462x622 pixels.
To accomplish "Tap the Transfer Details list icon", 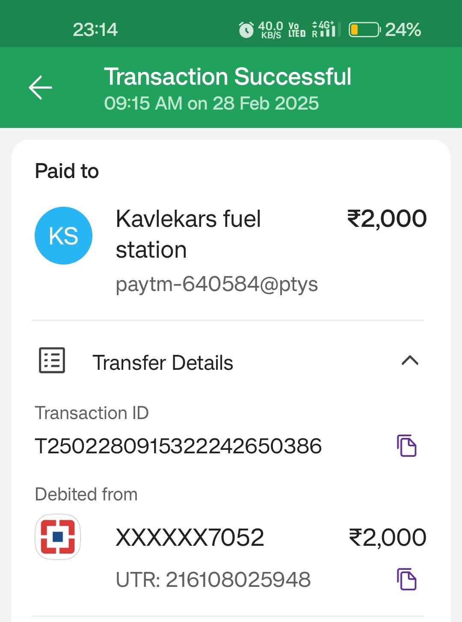I will 52,360.
